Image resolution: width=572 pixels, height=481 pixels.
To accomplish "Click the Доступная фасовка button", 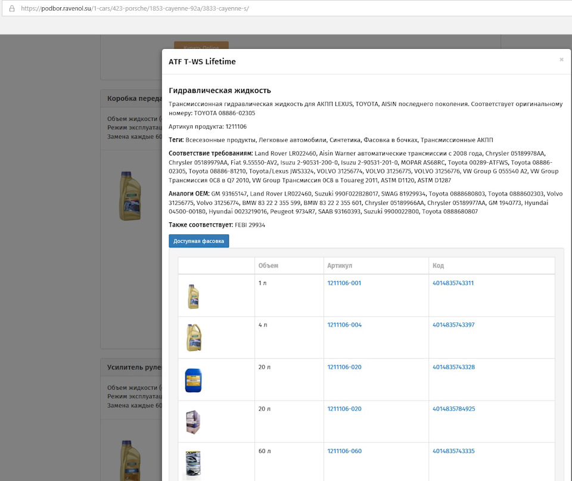I will 199,241.
